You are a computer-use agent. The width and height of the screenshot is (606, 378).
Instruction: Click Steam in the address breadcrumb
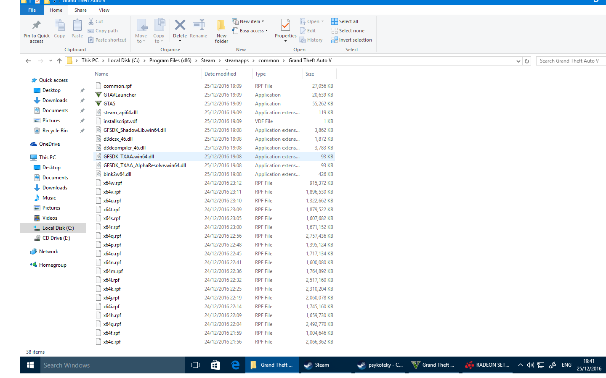point(208,60)
